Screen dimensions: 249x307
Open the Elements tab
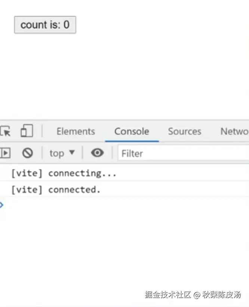(76, 131)
